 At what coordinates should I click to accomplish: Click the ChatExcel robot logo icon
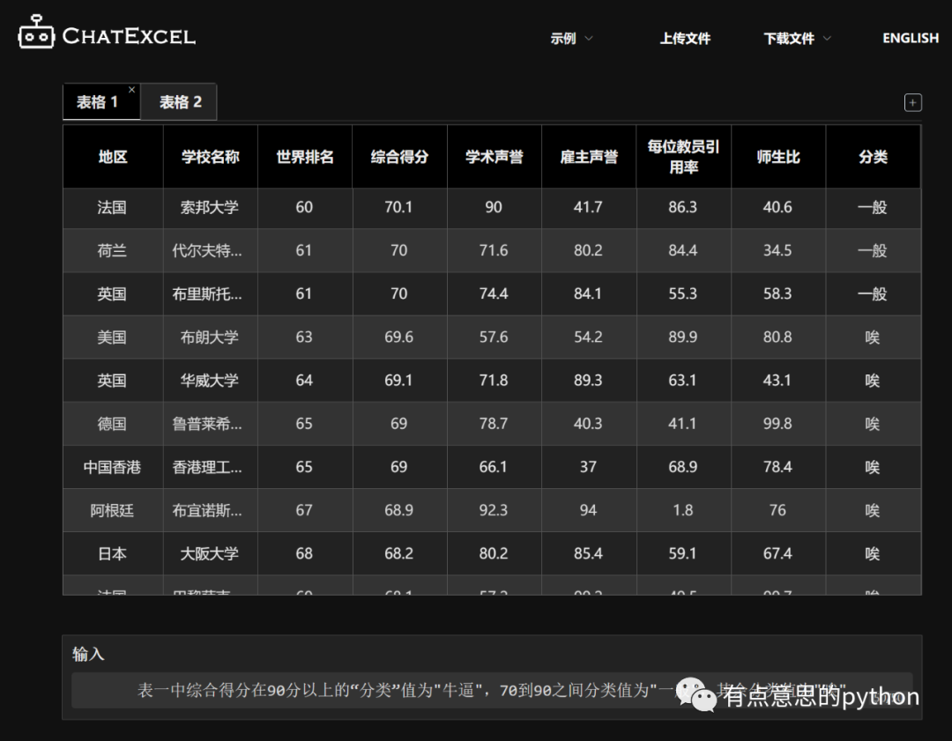coord(36,33)
